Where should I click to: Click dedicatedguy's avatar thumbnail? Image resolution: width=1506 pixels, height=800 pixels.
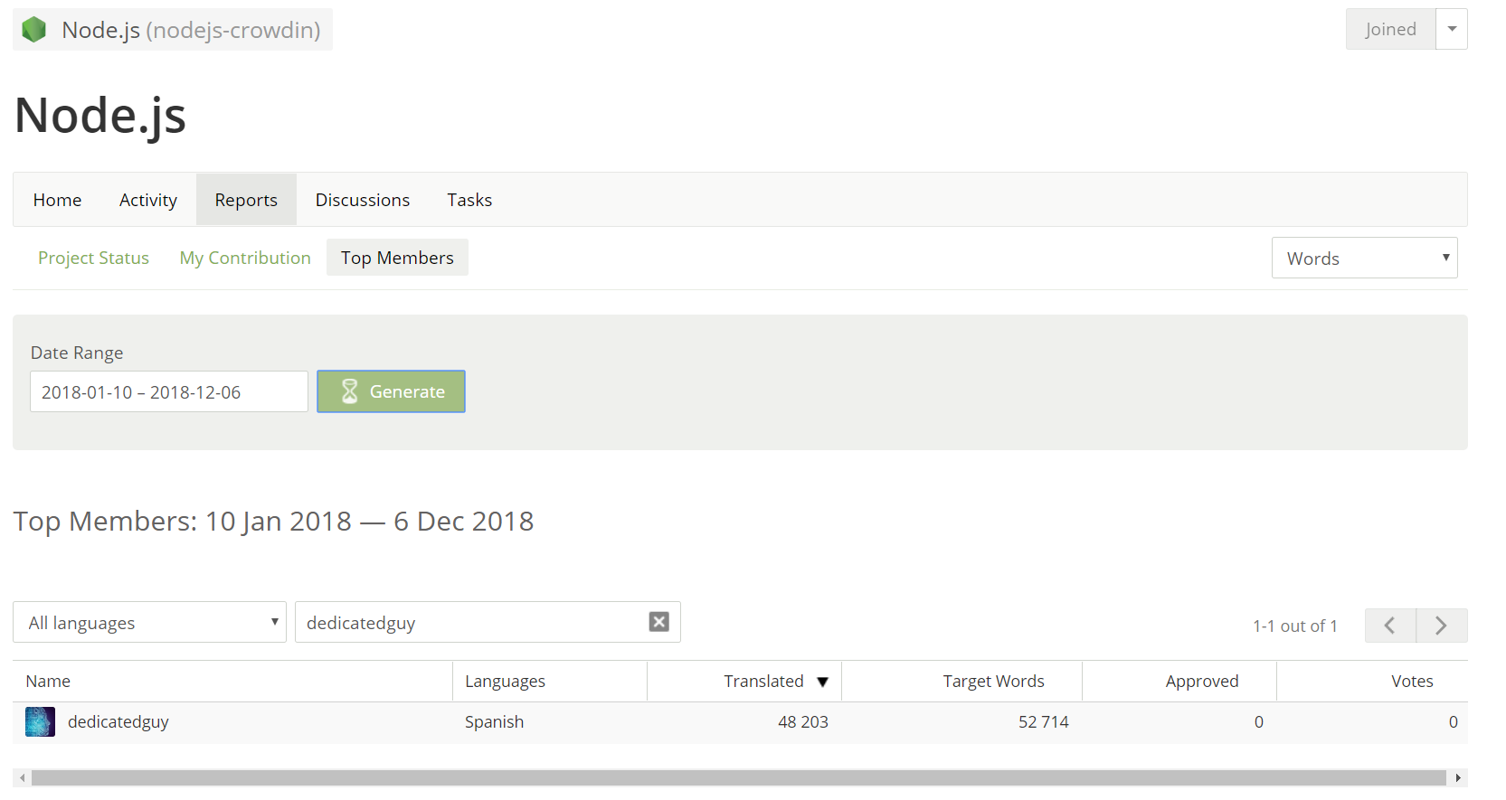click(40, 721)
